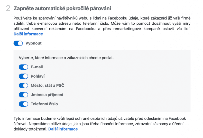
Task: Disable the E-mail toggle switch
Action: [x=23, y=67]
